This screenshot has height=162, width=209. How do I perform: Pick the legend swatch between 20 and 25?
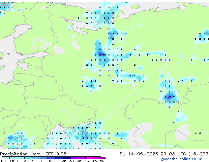59,158
